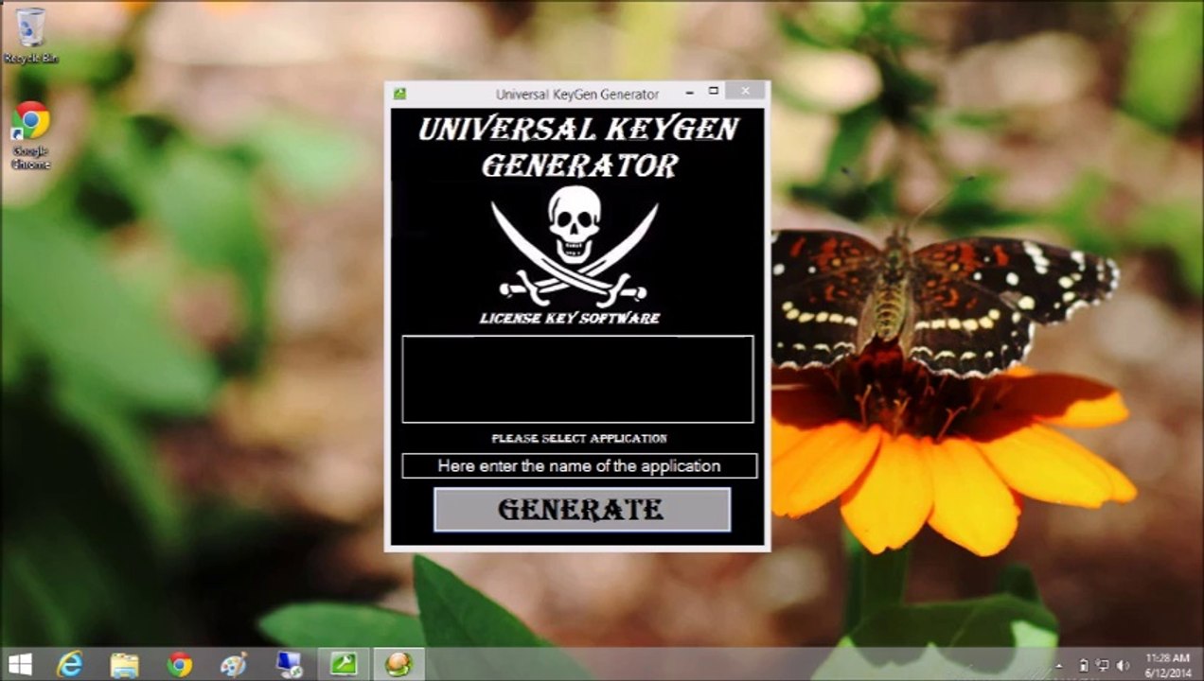Click the UNIVERSAL KEYGEN GENERATOR heading
The width and height of the screenshot is (1204, 681).
(x=578, y=147)
